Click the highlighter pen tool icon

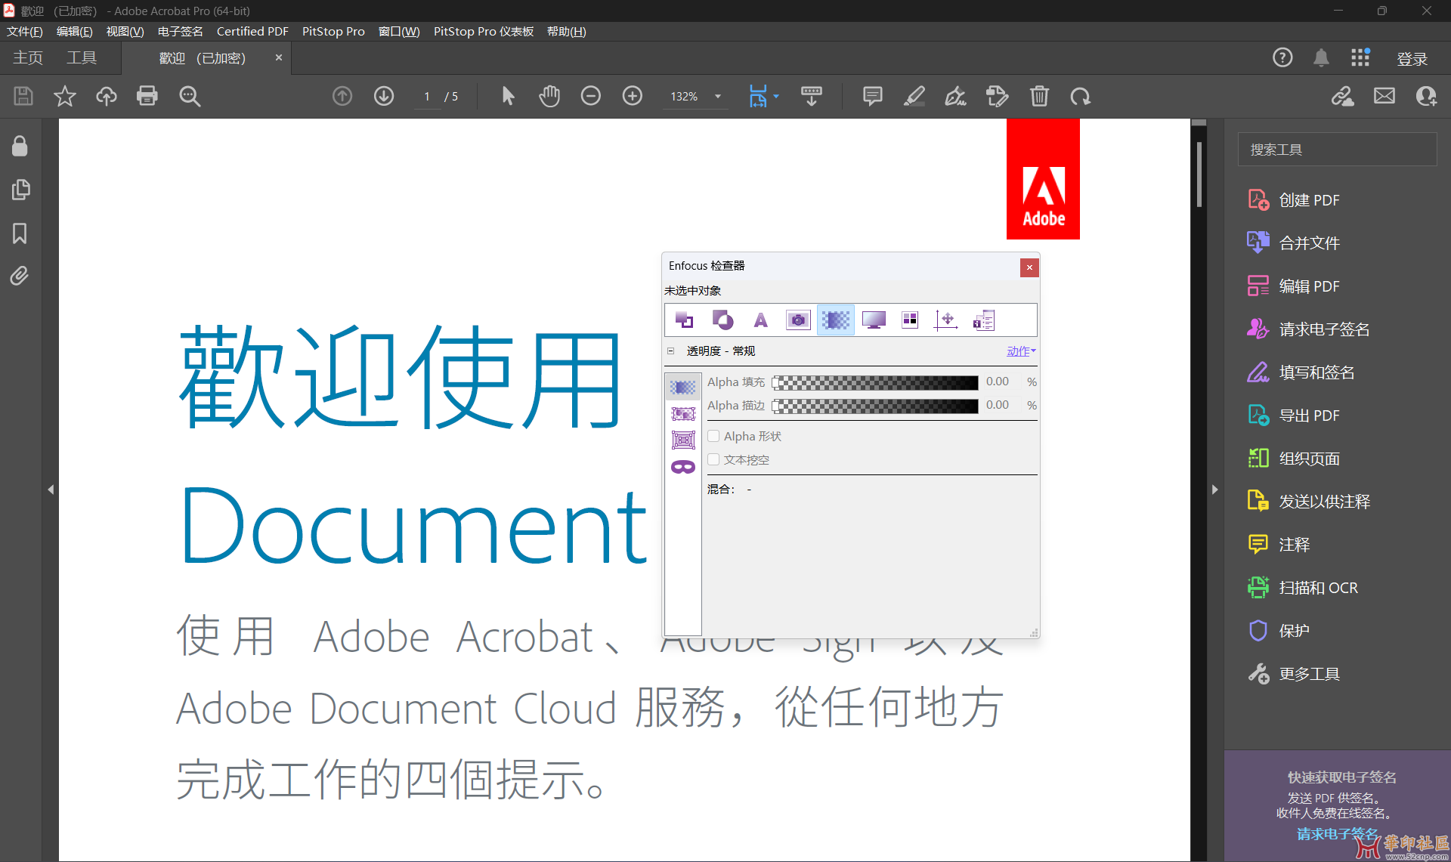[x=914, y=96]
